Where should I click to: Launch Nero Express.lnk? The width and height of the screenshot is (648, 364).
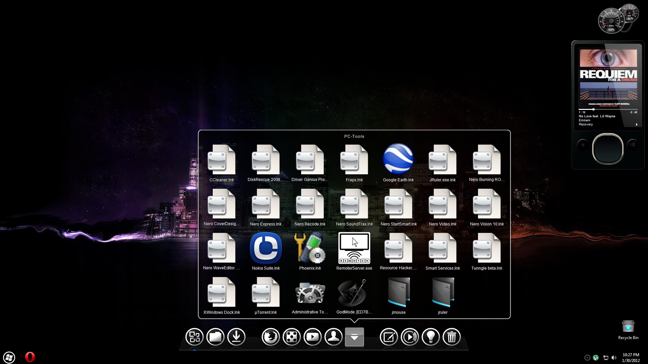(x=266, y=207)
